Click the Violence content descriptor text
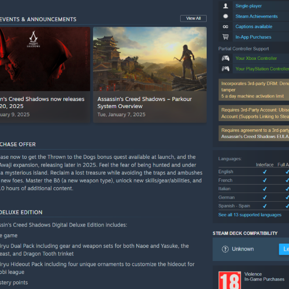289x289 pixels. pos(253,274)
